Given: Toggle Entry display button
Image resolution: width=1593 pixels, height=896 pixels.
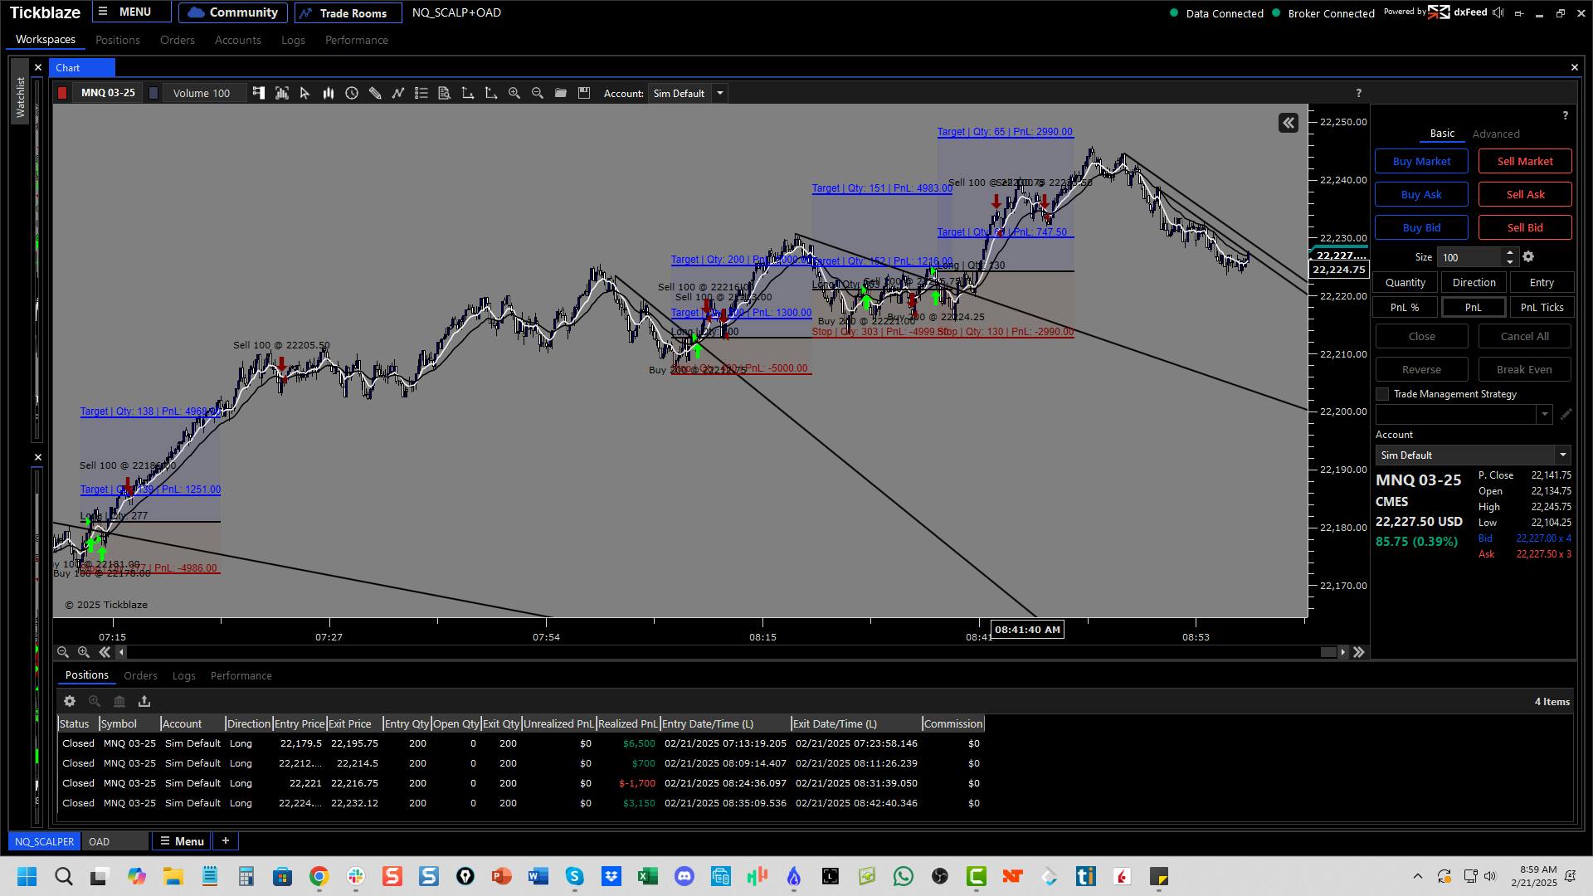Looking at the screenshot, I should pos(1542,283).
